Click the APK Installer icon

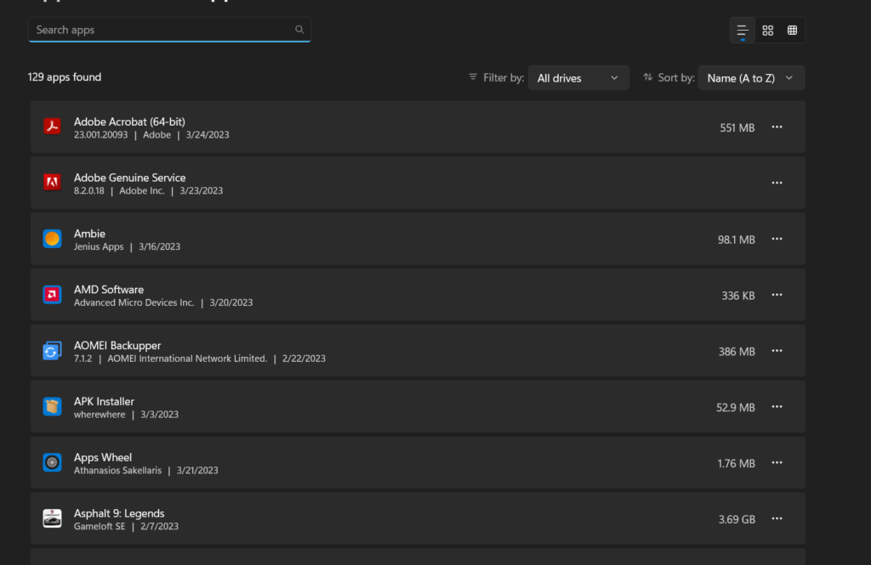(52, 407)
